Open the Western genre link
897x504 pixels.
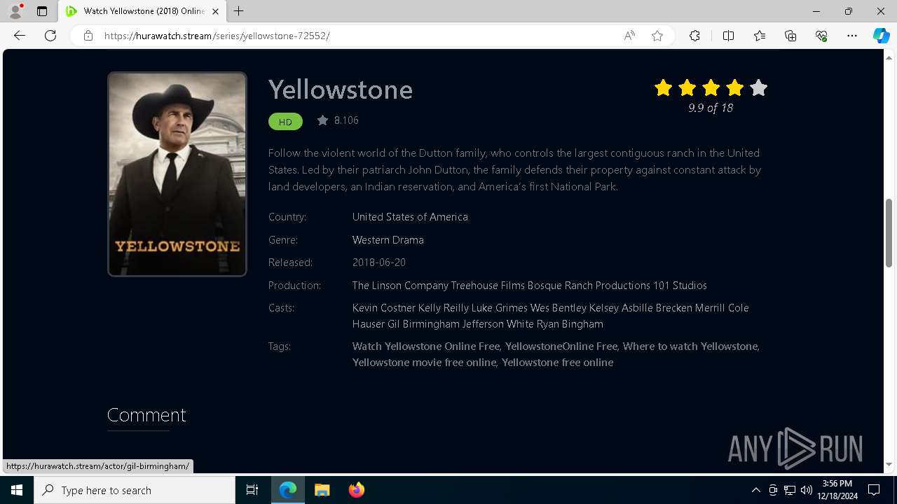(371, 240)
